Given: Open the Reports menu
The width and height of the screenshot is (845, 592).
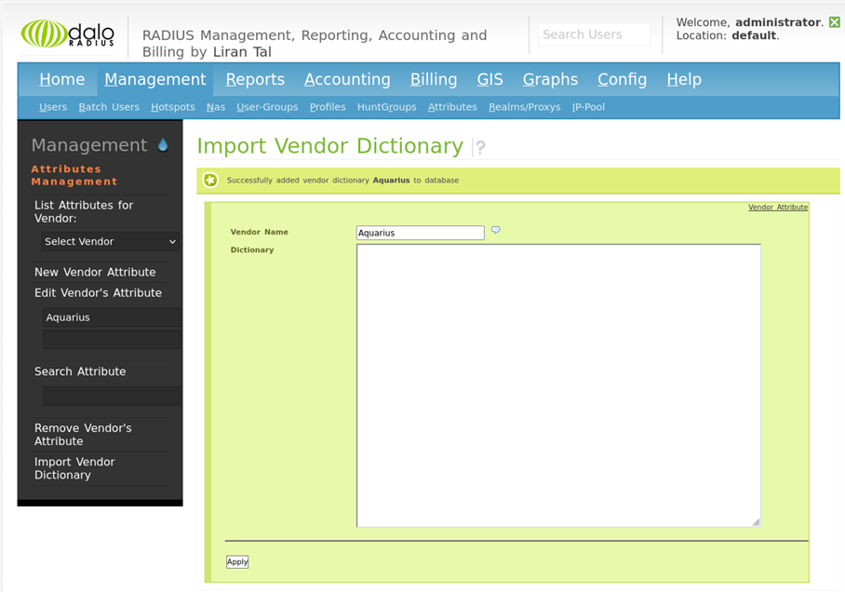Looking at the screenshot, I should [x=255, y=79].
